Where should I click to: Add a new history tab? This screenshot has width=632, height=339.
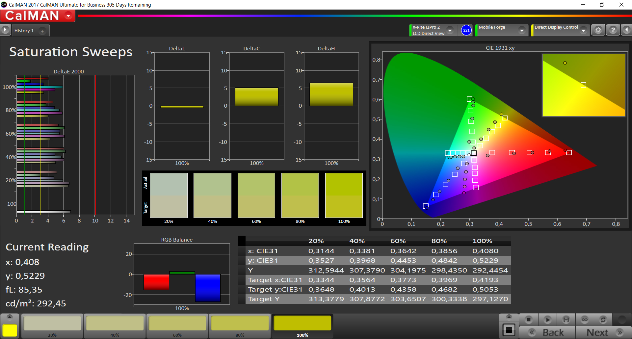[x=42, y=31]
